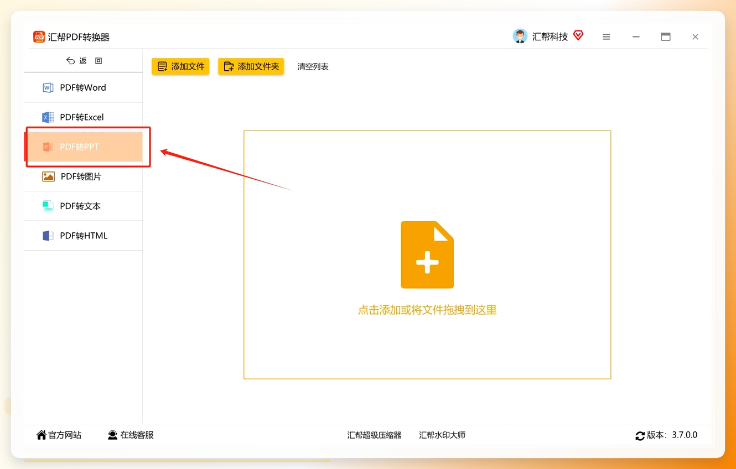Click the home icon for 官方网站
The height and width of the screenshot is (469, 736).
(x=42, y=435)
